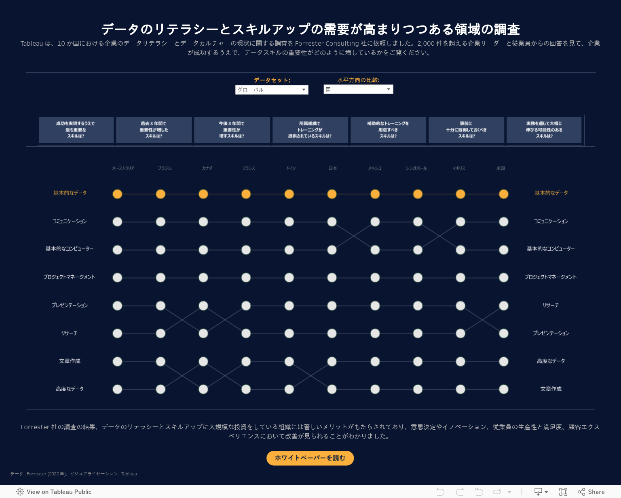Screen dimensions: 621x498
Task: Click the シンガポール column header
Action: tap(416, 168)
